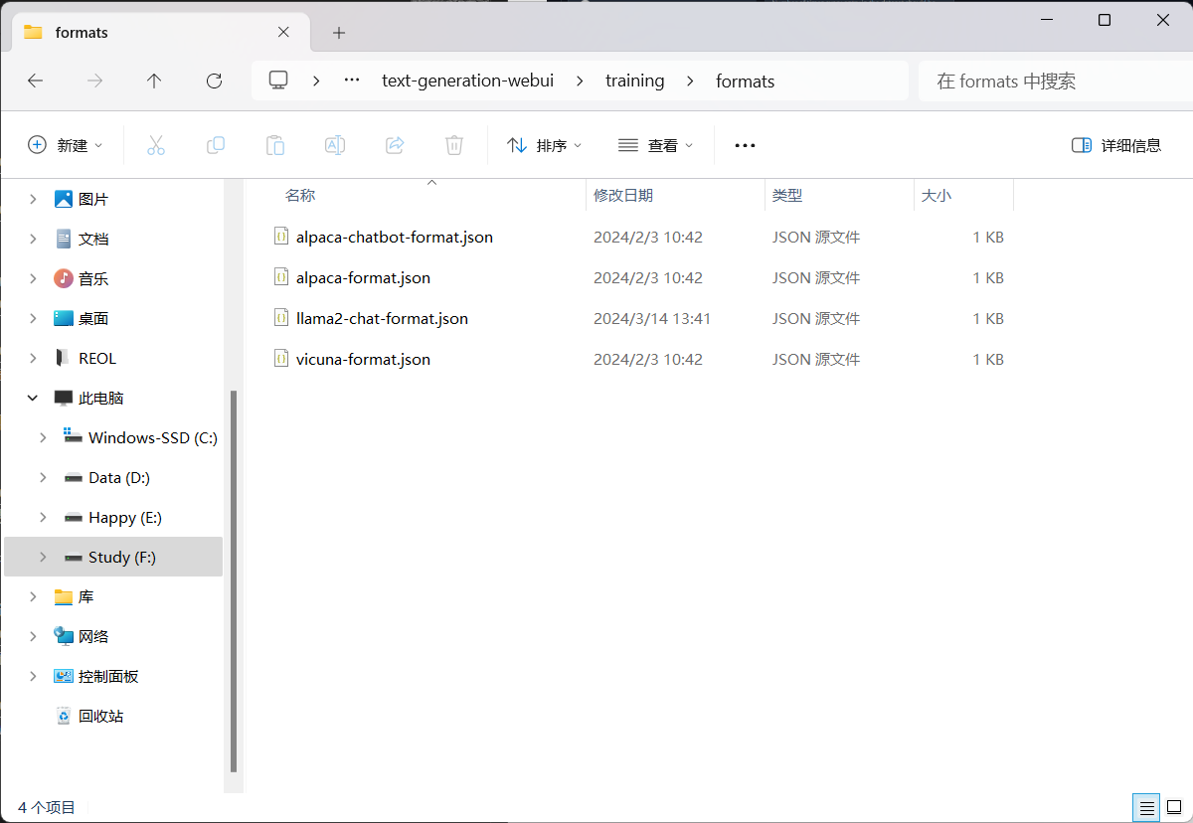Click the Share icon in toolbar
This screenshot has width=1193, height=823.
(x=395, y=145)
